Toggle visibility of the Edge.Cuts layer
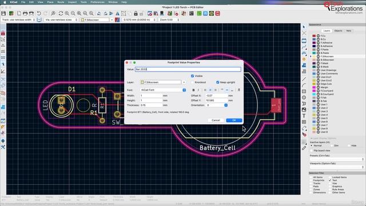Screen dimensions: 366x206 pos(318,84)
